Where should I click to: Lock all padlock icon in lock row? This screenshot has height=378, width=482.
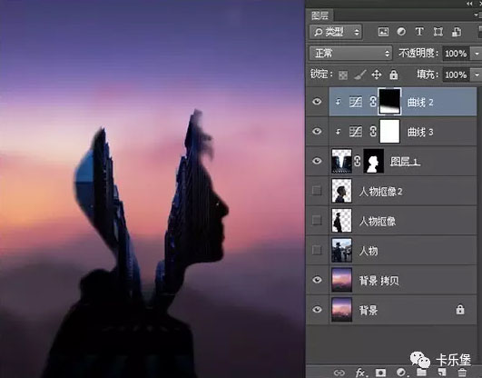393,75
